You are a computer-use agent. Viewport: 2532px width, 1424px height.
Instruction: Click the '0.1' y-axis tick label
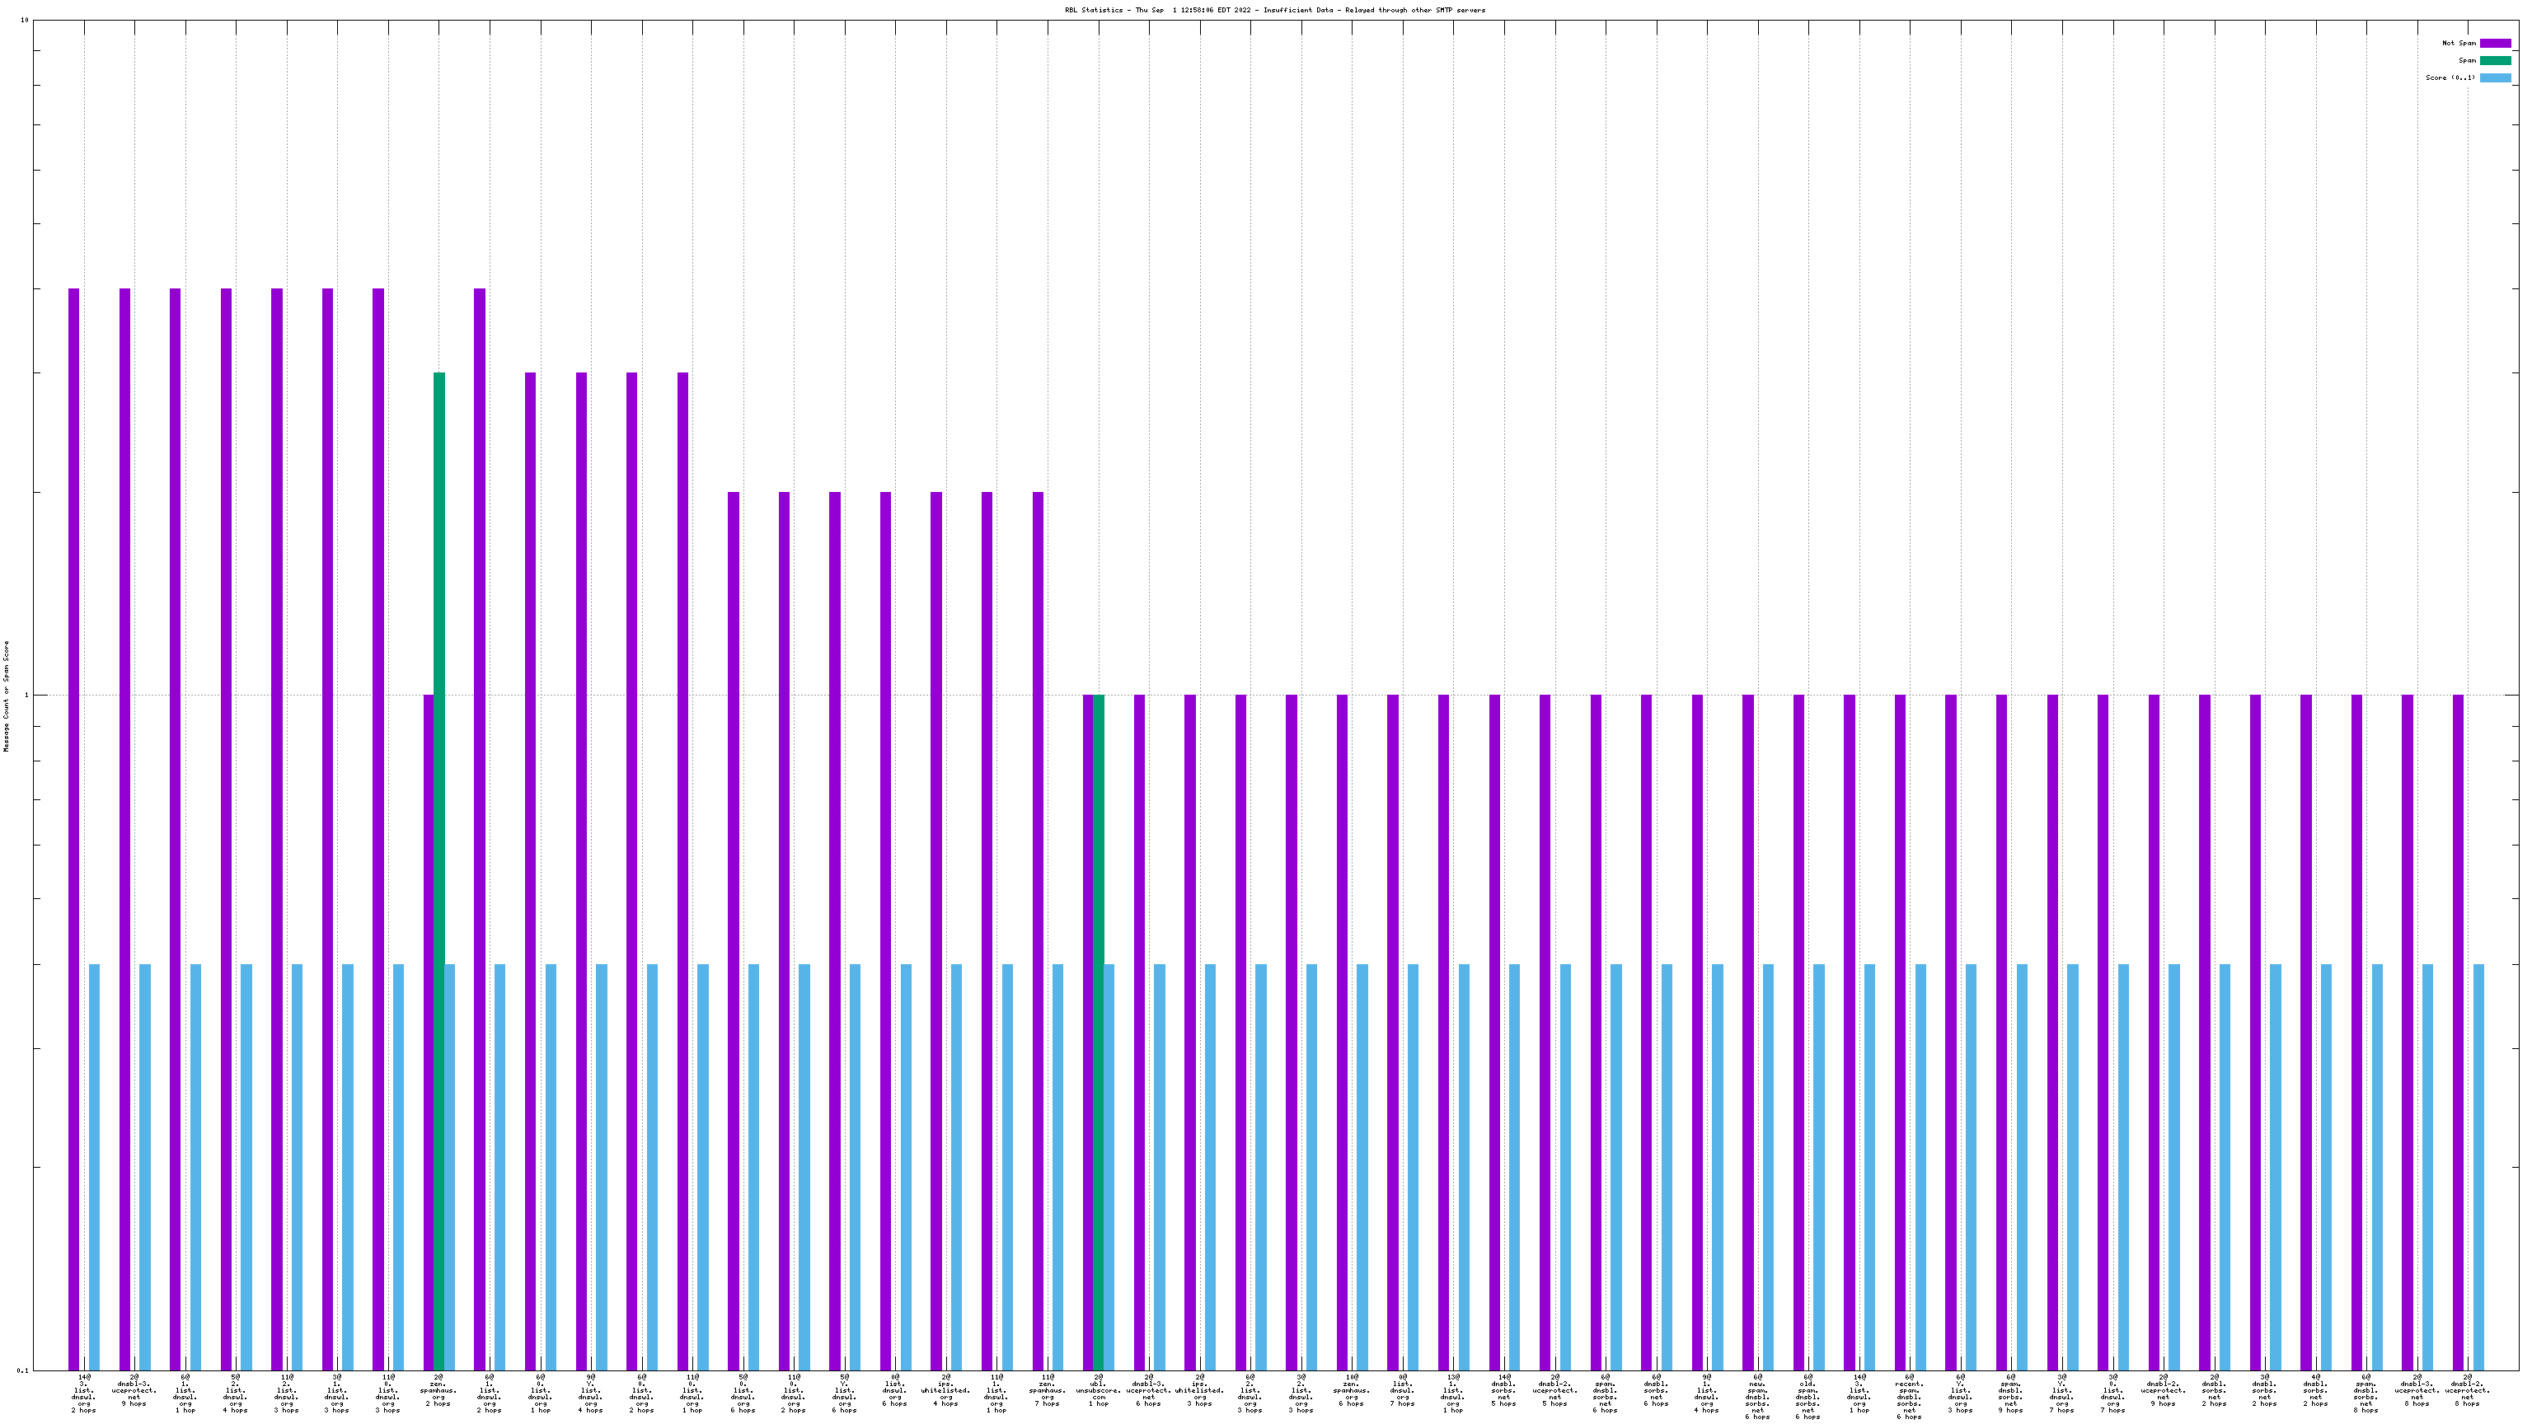click(22, 1370)
